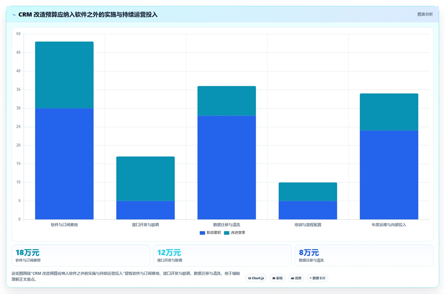
Task: Click the teal segment of 软件与订阅费用 bar
Action: pyautogui.click(x=64, y=75)
